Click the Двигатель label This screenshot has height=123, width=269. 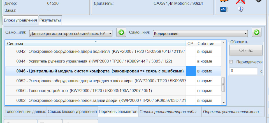pyautogui.click(x=103, y=3)
